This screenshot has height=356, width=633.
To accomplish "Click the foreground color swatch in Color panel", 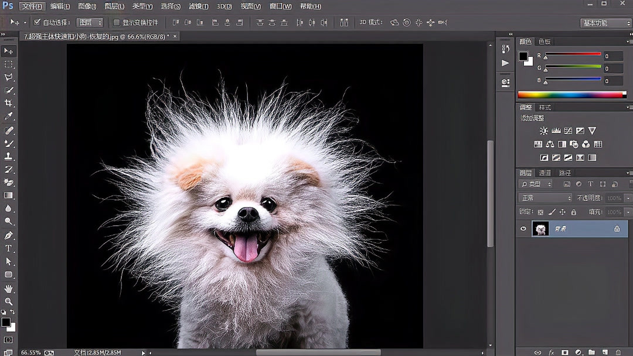I will click(x=523, y=56).
